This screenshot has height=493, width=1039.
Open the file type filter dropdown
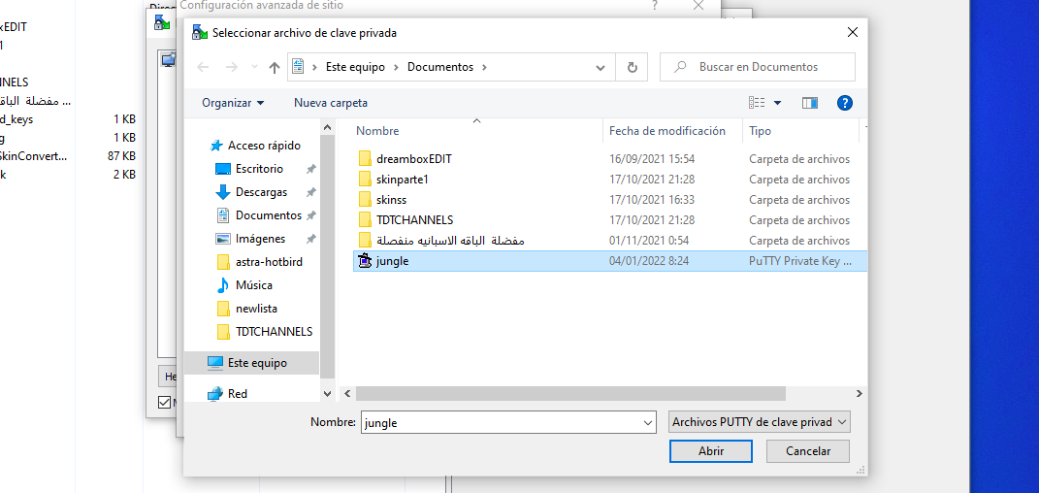760,422
